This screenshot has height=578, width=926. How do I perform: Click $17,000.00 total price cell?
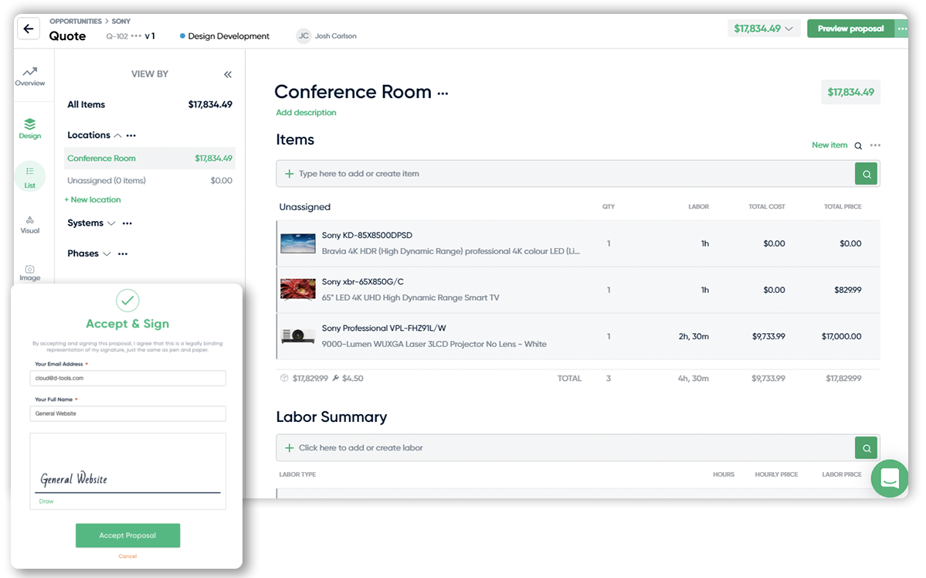click(841, 336)
